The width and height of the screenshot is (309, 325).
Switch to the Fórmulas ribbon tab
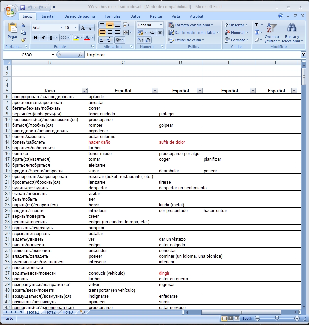pyautogui.click(x=112, y=16)
